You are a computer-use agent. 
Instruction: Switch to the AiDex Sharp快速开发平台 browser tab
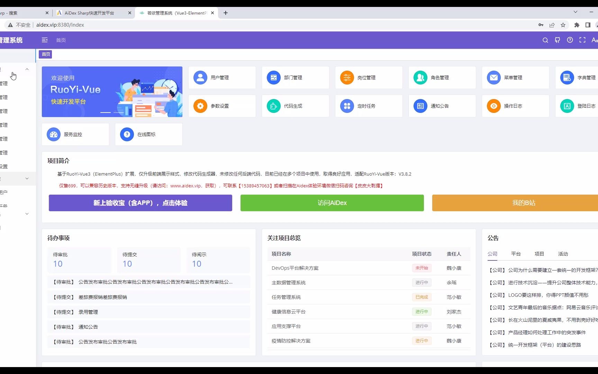[x=93, y=13]
